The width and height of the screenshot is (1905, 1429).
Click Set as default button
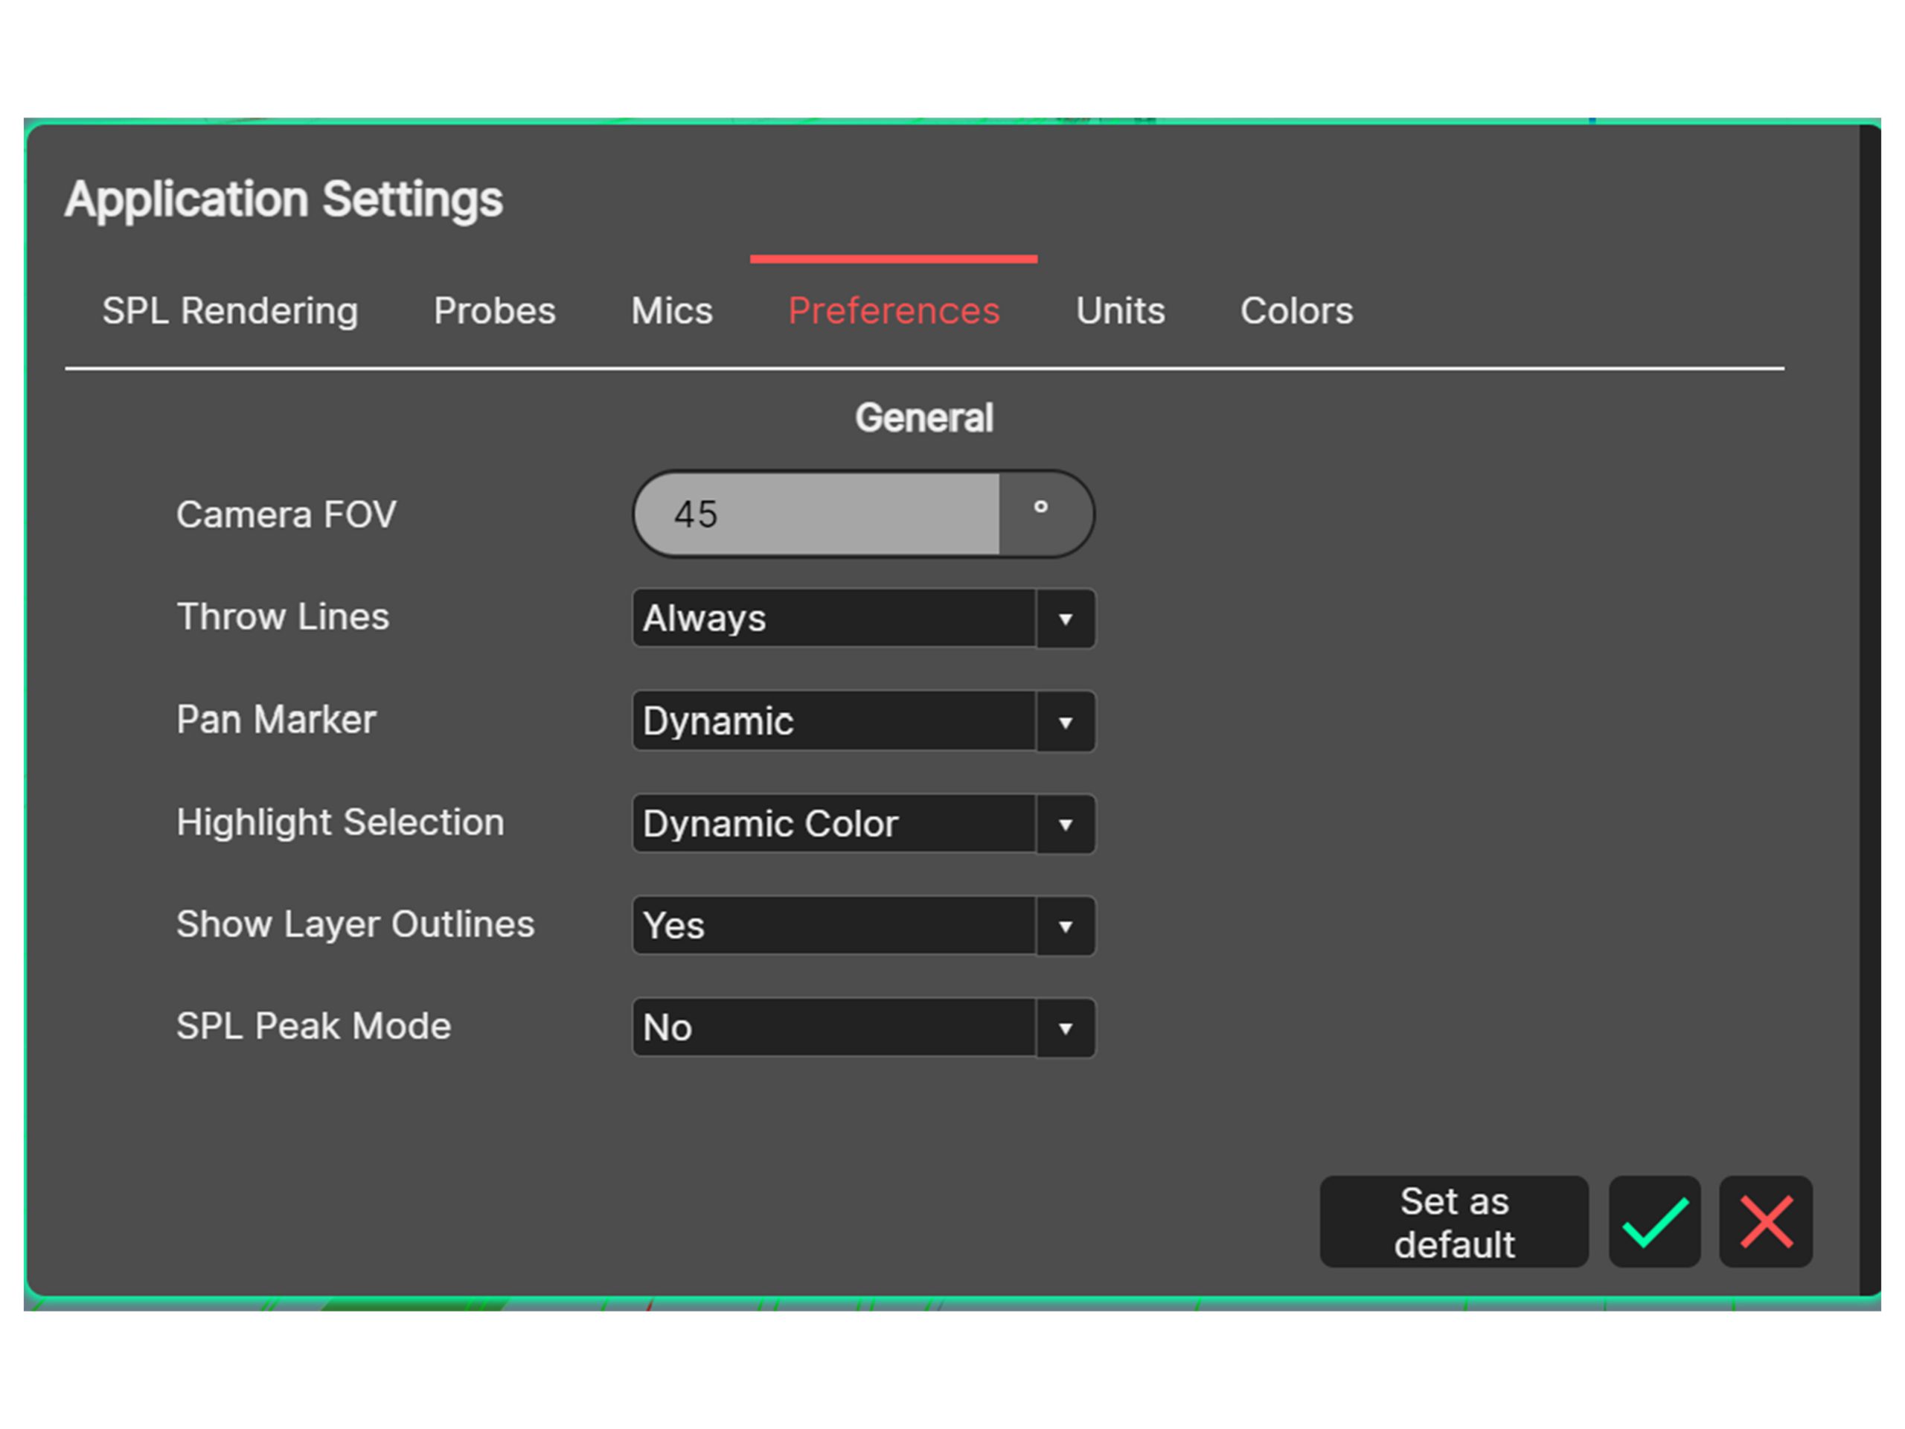[x=1453, y=1221]
